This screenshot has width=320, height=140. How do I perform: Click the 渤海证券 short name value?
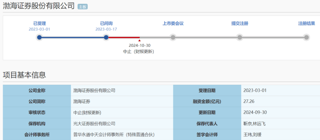82,102
